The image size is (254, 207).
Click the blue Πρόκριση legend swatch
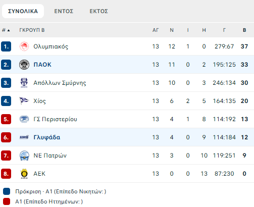coord(7,191)
